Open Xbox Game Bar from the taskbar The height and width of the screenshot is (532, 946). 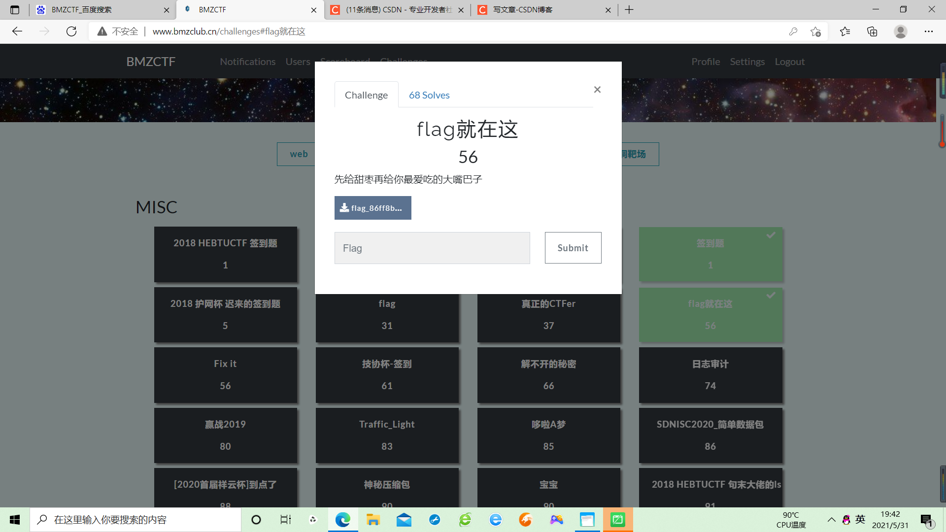pyautogui.click(x=556, y=520)
